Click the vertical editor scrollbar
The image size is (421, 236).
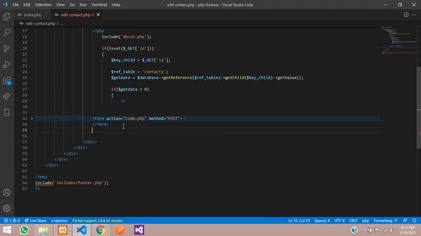point(419,107)
